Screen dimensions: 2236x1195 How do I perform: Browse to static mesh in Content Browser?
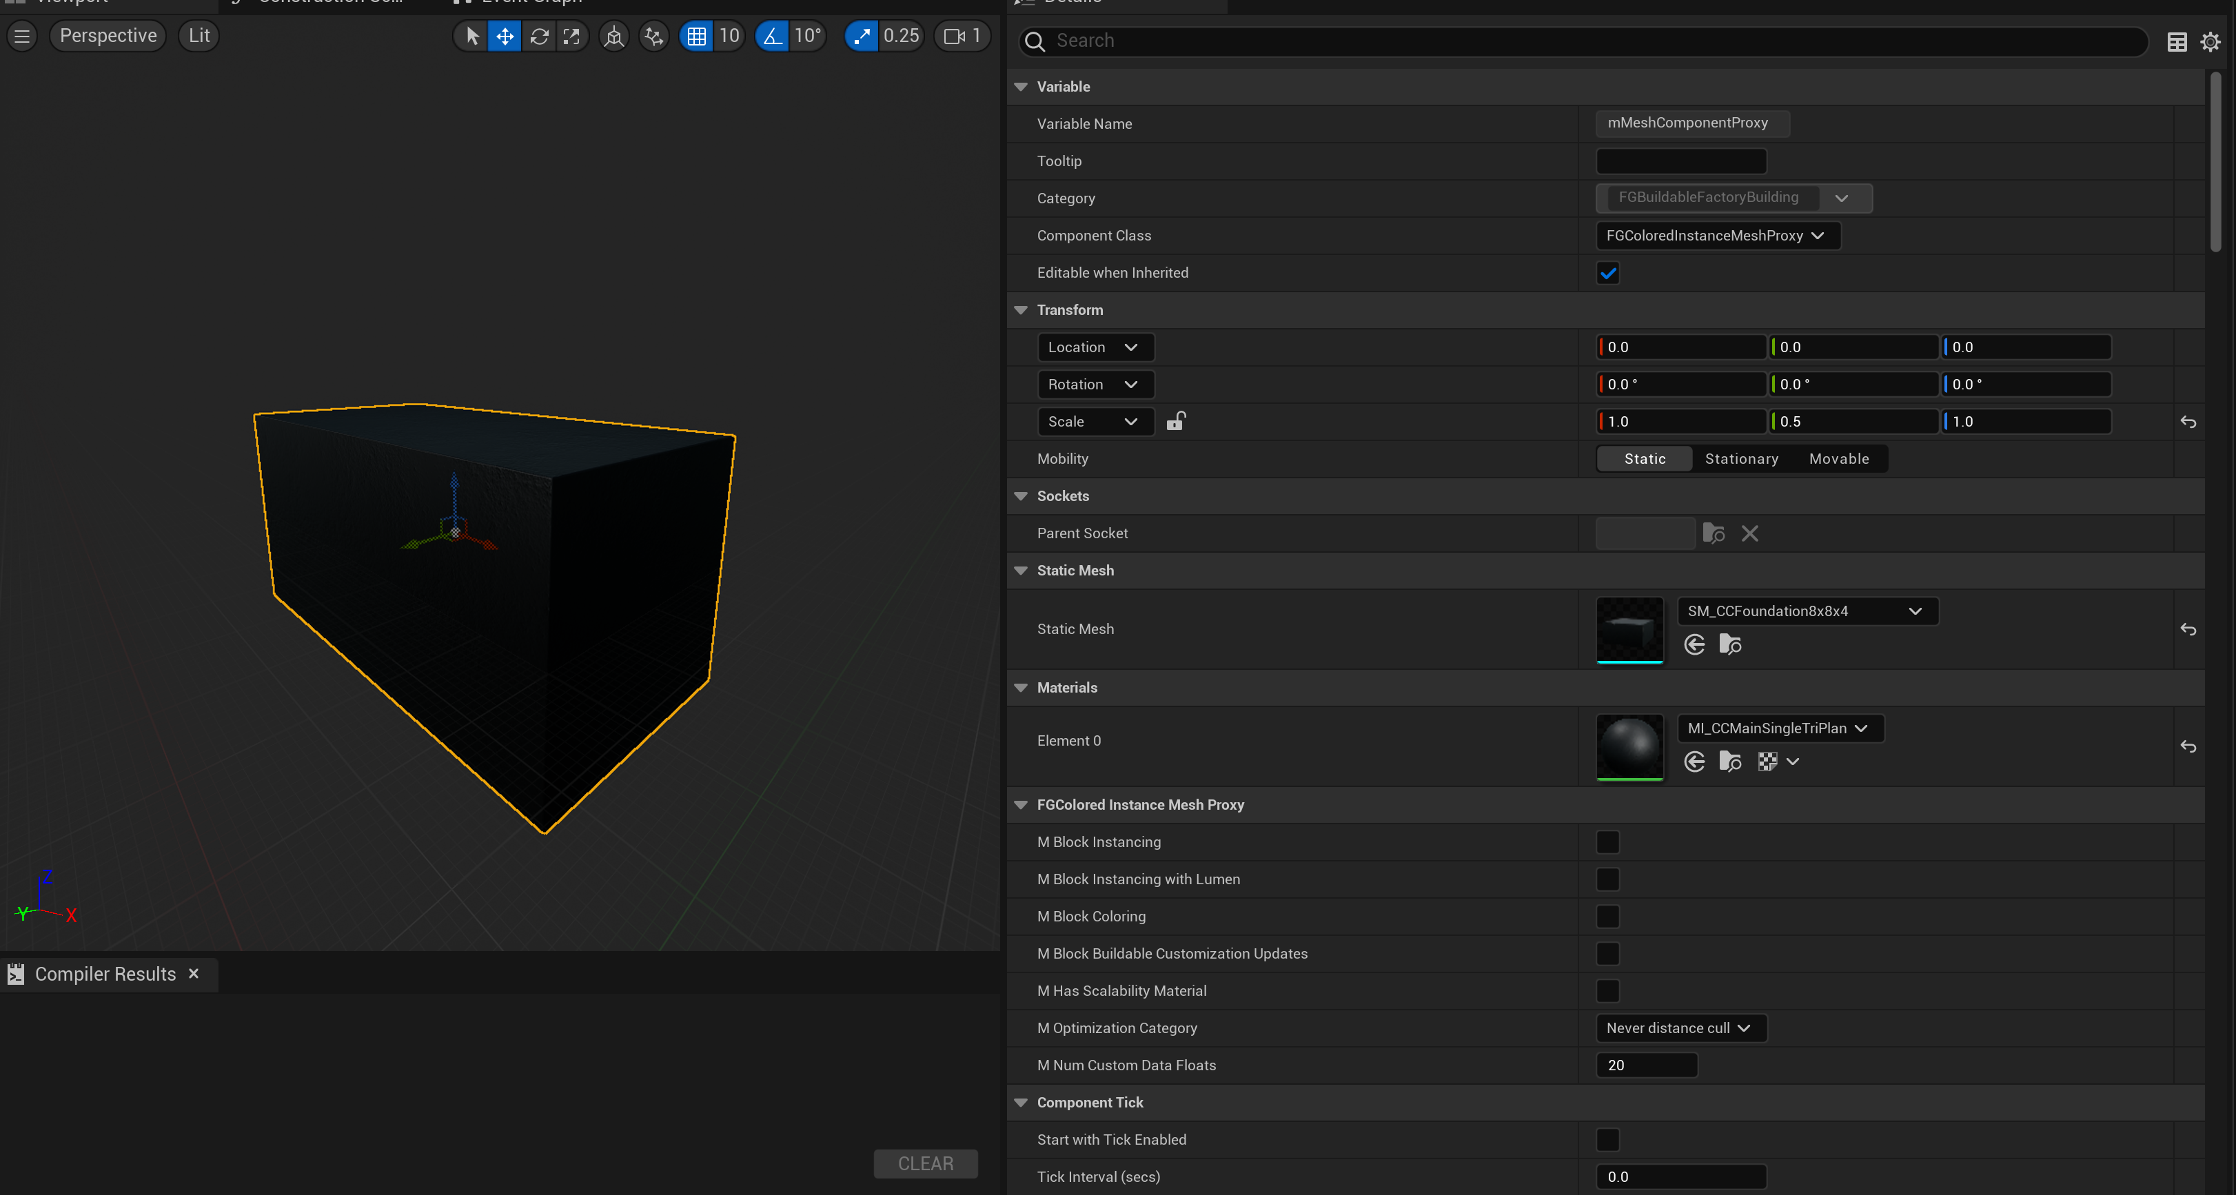pyautogui.click(x=1730, y=645)
